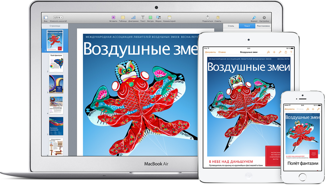Image resolution: width=325 pixels, height=185 pixels.
Task: Click the Диаграмма (Chart) icon in Mac toolbar
Action: pos(133,18)
